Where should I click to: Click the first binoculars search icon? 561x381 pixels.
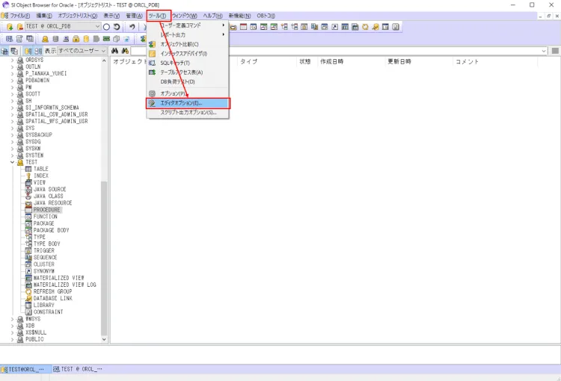coord(114,51)
